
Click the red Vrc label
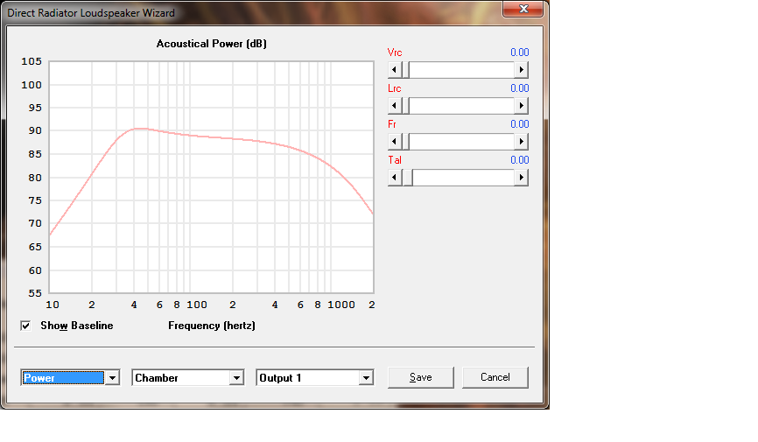[x=395, y=53]
